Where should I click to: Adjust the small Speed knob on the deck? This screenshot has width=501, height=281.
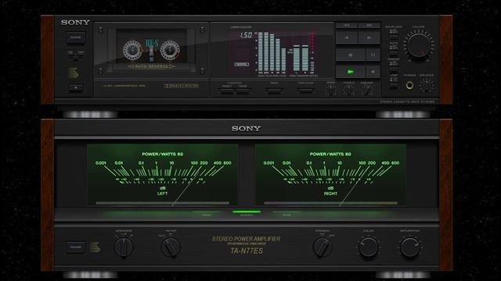pyautogui.click(x=331, y=91)
